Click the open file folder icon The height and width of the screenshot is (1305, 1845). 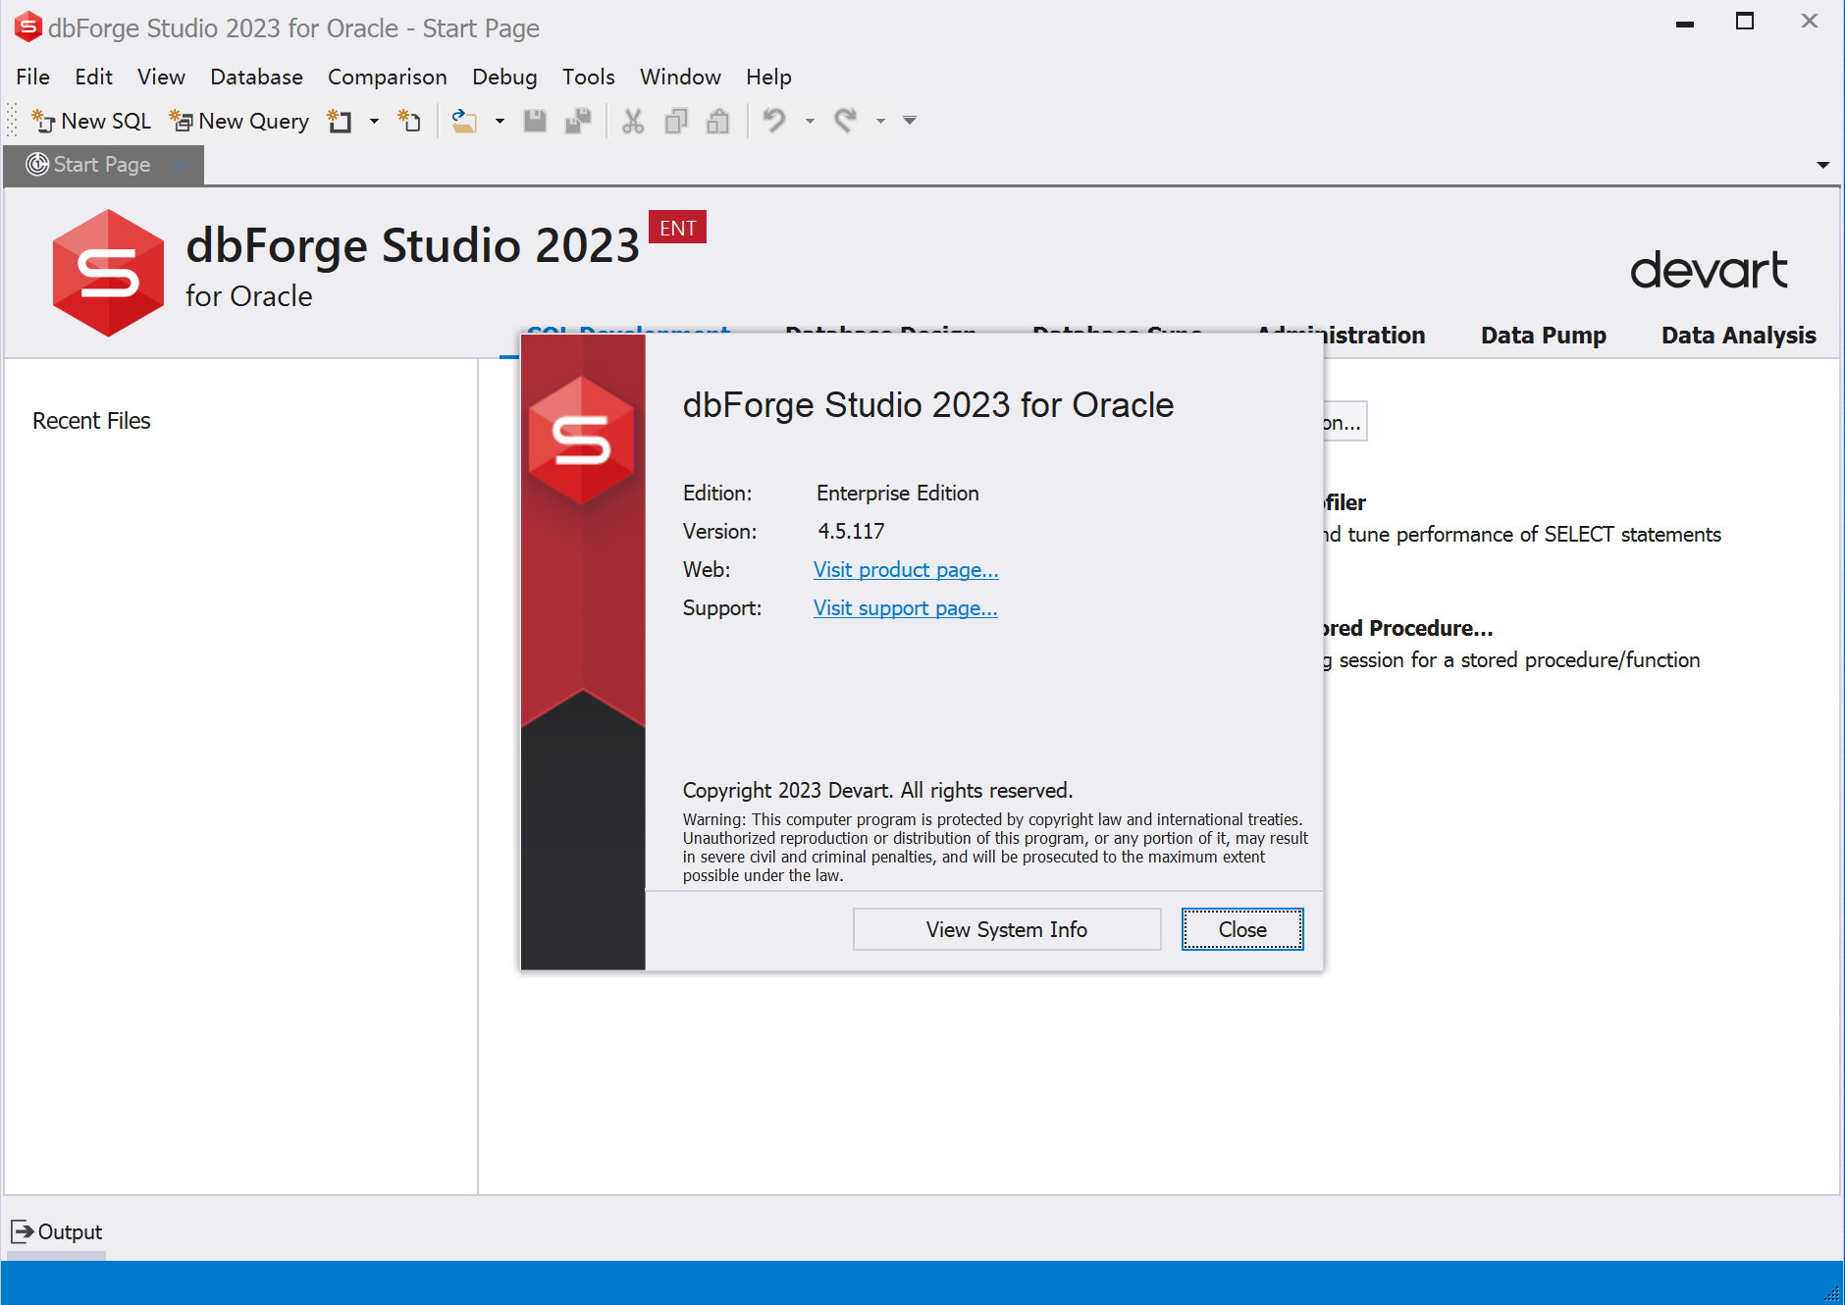(463, 121)
